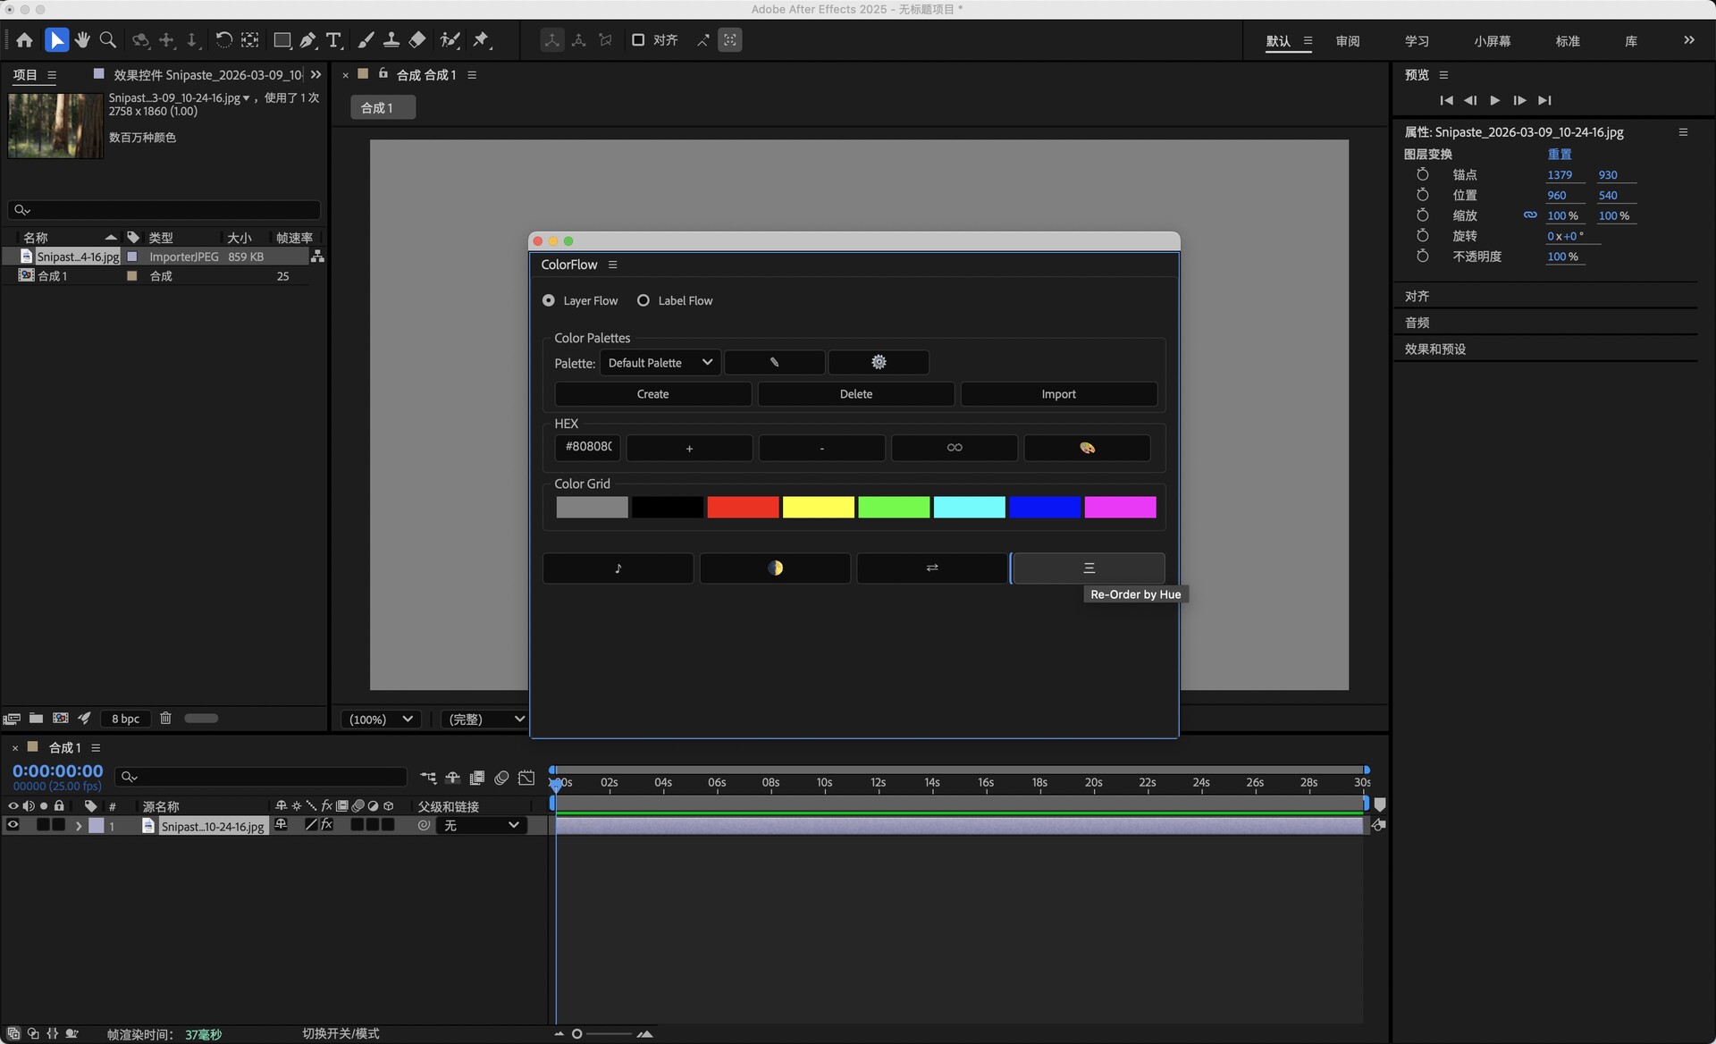Screen dimensions: 1716x1044
Task: Open the Default Palette dropdown
Action: point(660,363)
